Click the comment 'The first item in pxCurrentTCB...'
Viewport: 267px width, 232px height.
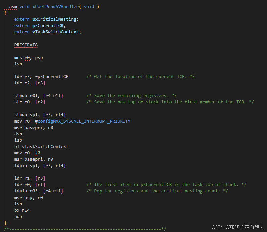166,185
